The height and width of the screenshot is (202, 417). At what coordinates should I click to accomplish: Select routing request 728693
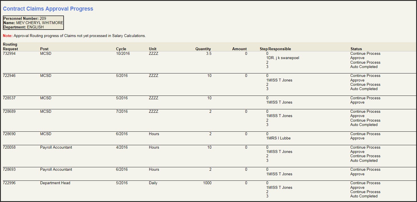(x=9, y=170)
